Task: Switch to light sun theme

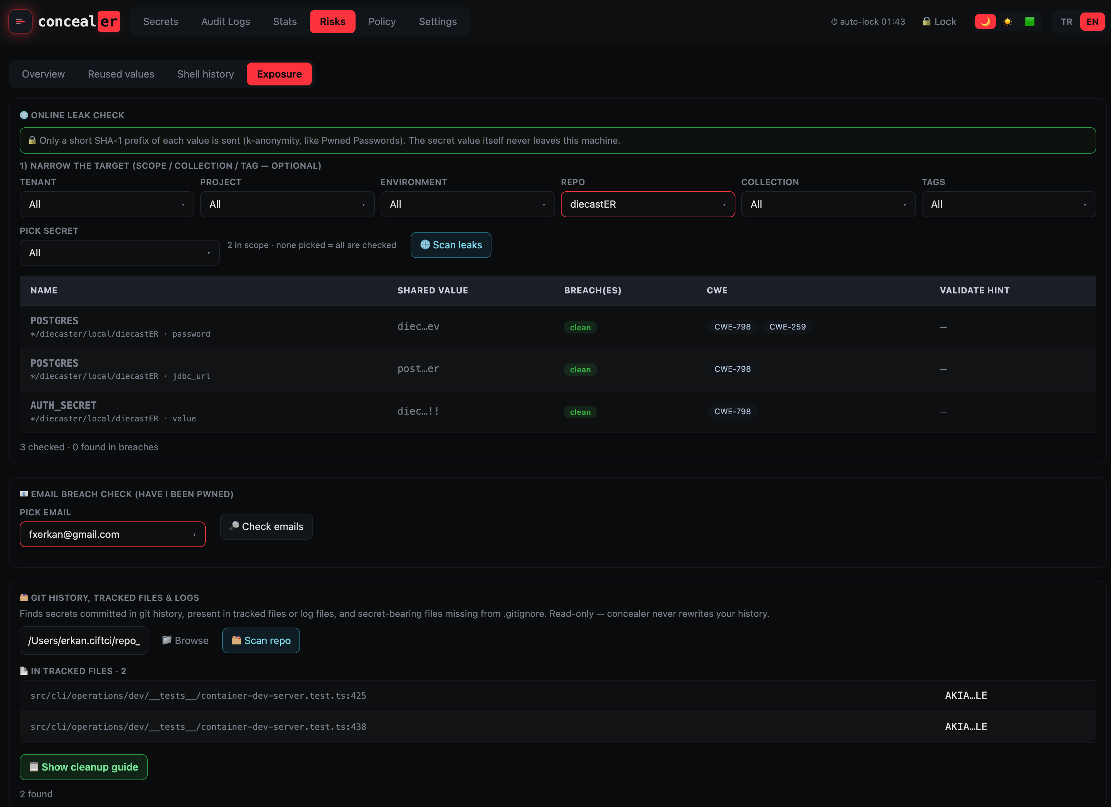Action: tap(1008, 21)
